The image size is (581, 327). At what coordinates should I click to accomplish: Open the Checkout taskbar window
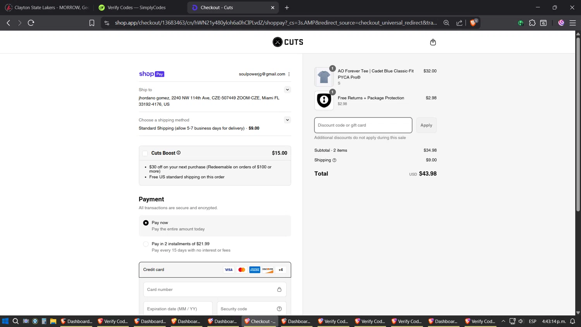pos(260,321)
